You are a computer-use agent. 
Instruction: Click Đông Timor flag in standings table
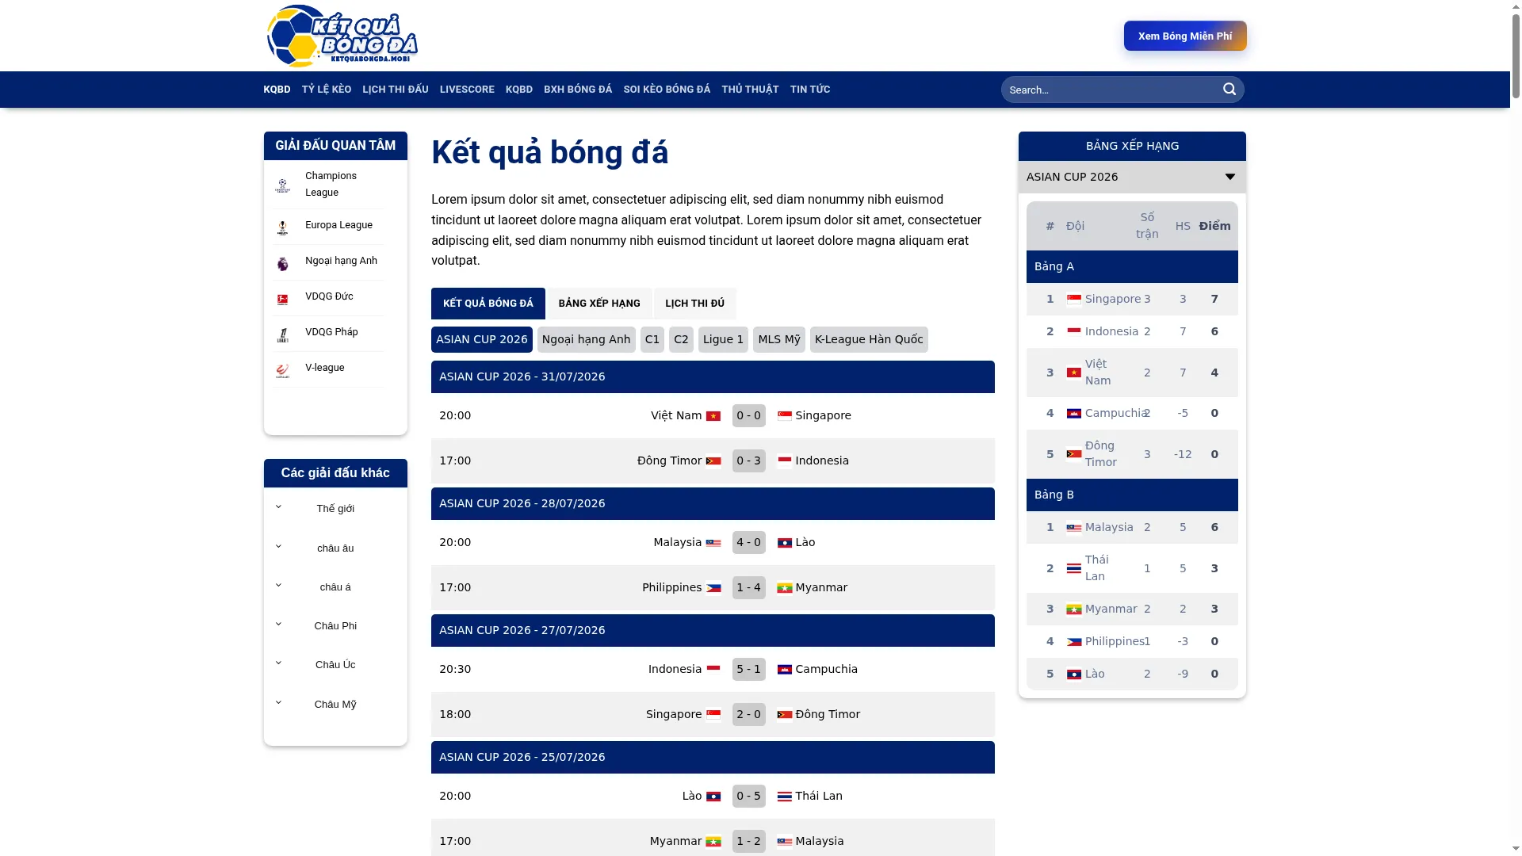click(x=1074, y=454)
